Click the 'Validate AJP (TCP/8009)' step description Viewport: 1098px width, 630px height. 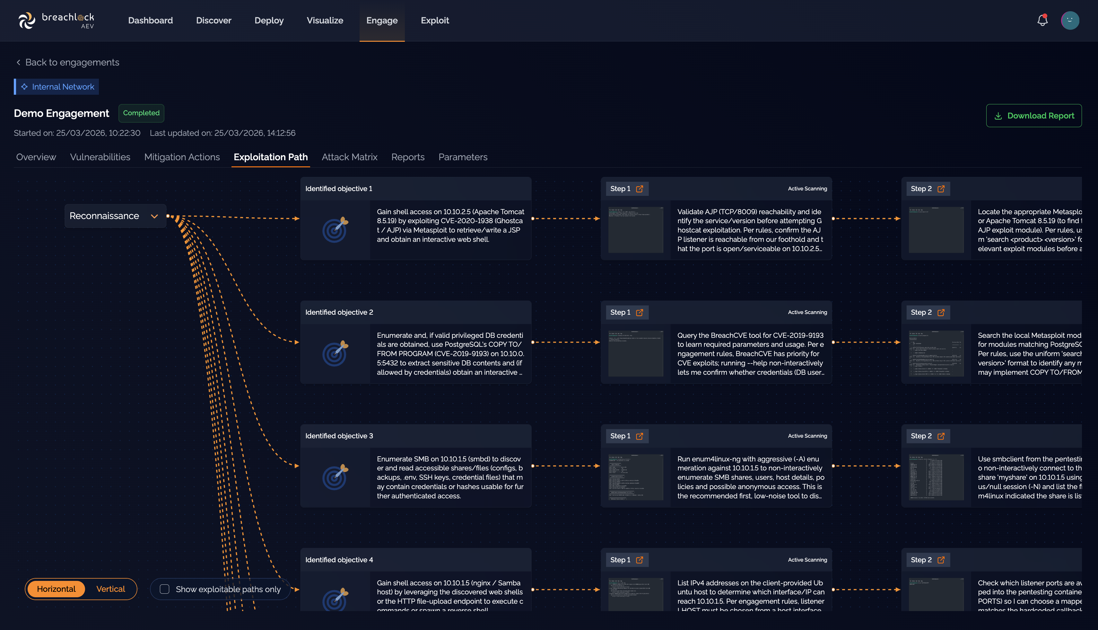[750, 230]
